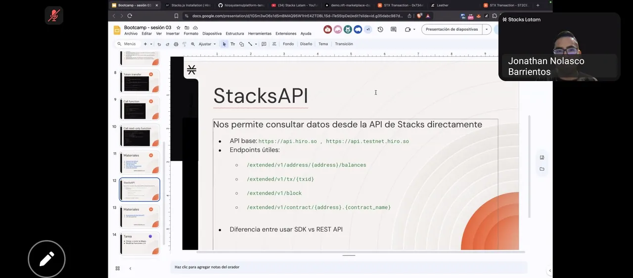
Task: Click the Transición button
Action: click(344, 44)
